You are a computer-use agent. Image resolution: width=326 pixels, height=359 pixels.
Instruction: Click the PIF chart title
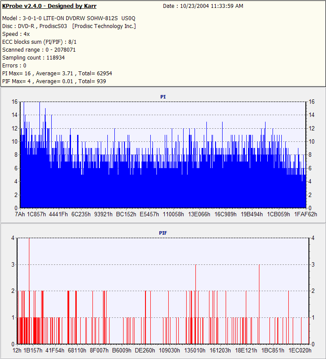coord(163,233)
